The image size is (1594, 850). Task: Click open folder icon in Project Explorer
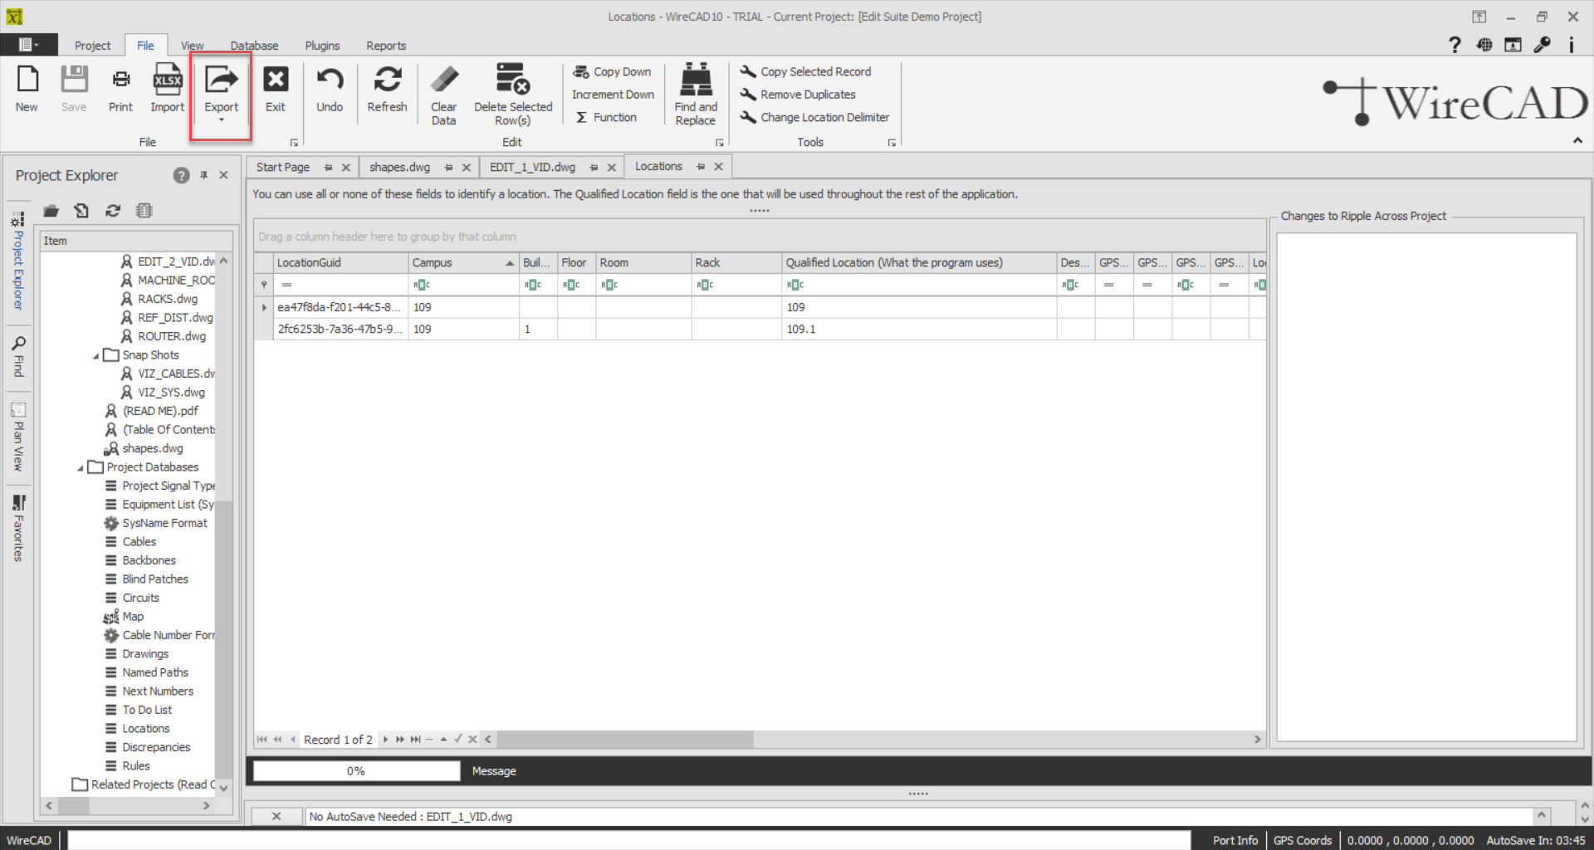click(51, 211)
